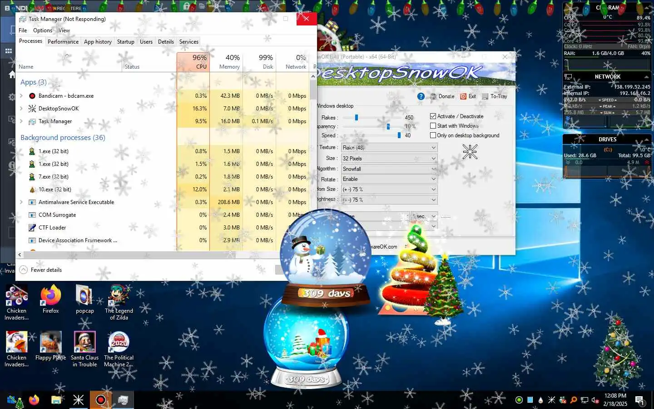Click Task Manager vertical scrollbar up arrow

pos(313,76)
